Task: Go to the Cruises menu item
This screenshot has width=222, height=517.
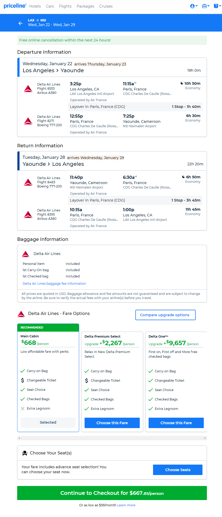Action: pos(106,6)
